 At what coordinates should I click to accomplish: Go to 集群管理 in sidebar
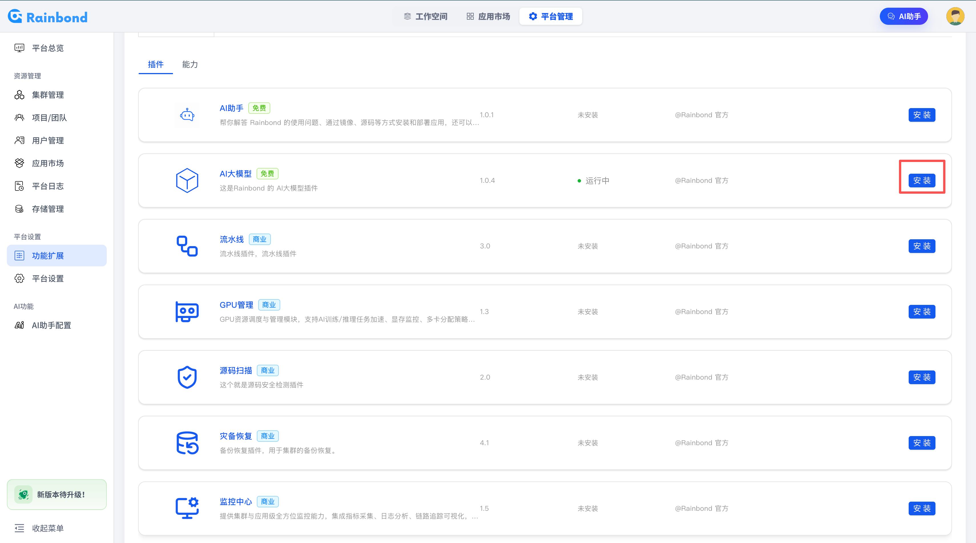coord(57,95)
